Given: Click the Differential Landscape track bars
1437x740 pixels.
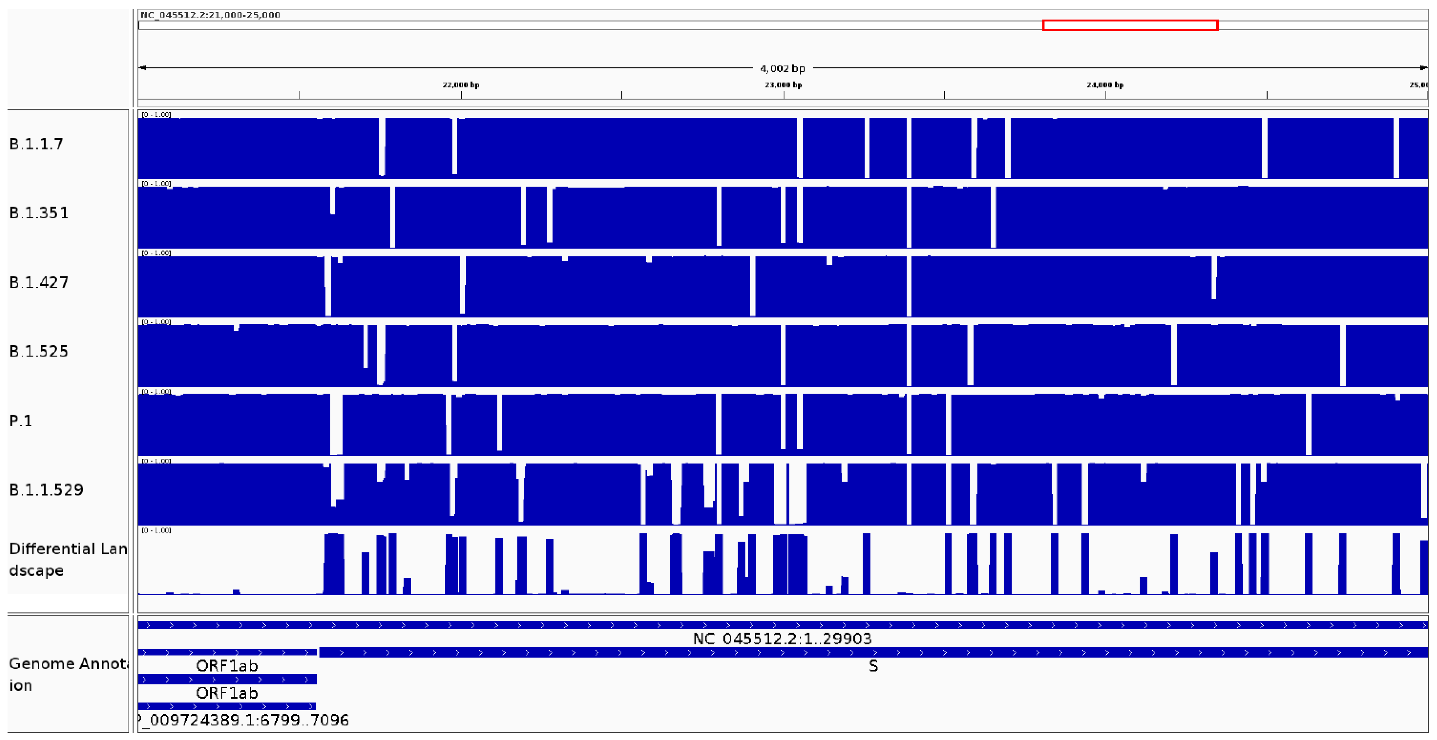Looking at the screenshot, I should tap(783, 563).
